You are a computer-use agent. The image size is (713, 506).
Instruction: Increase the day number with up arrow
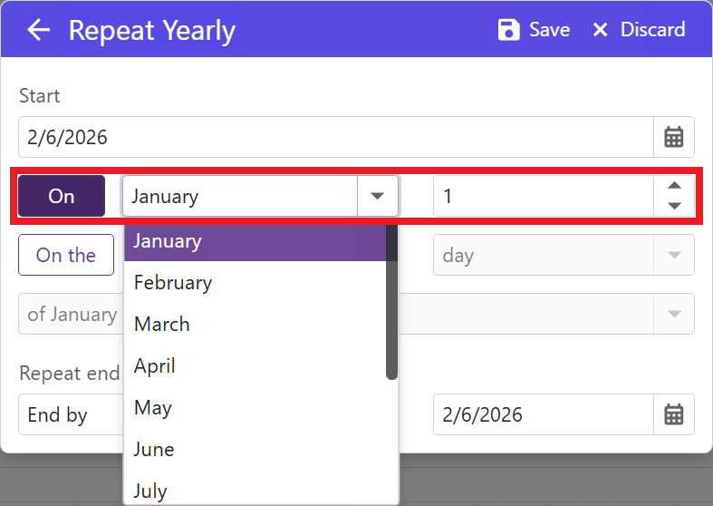[674, 186]
